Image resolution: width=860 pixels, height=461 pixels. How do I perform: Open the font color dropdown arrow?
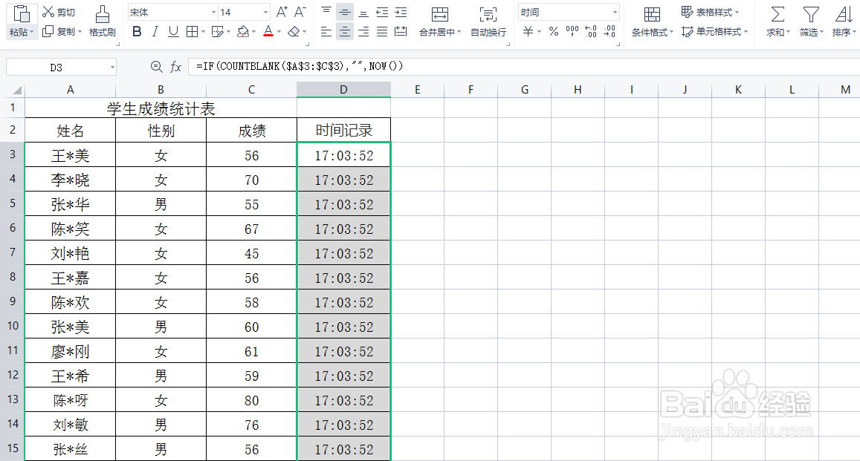click(279, 33)
